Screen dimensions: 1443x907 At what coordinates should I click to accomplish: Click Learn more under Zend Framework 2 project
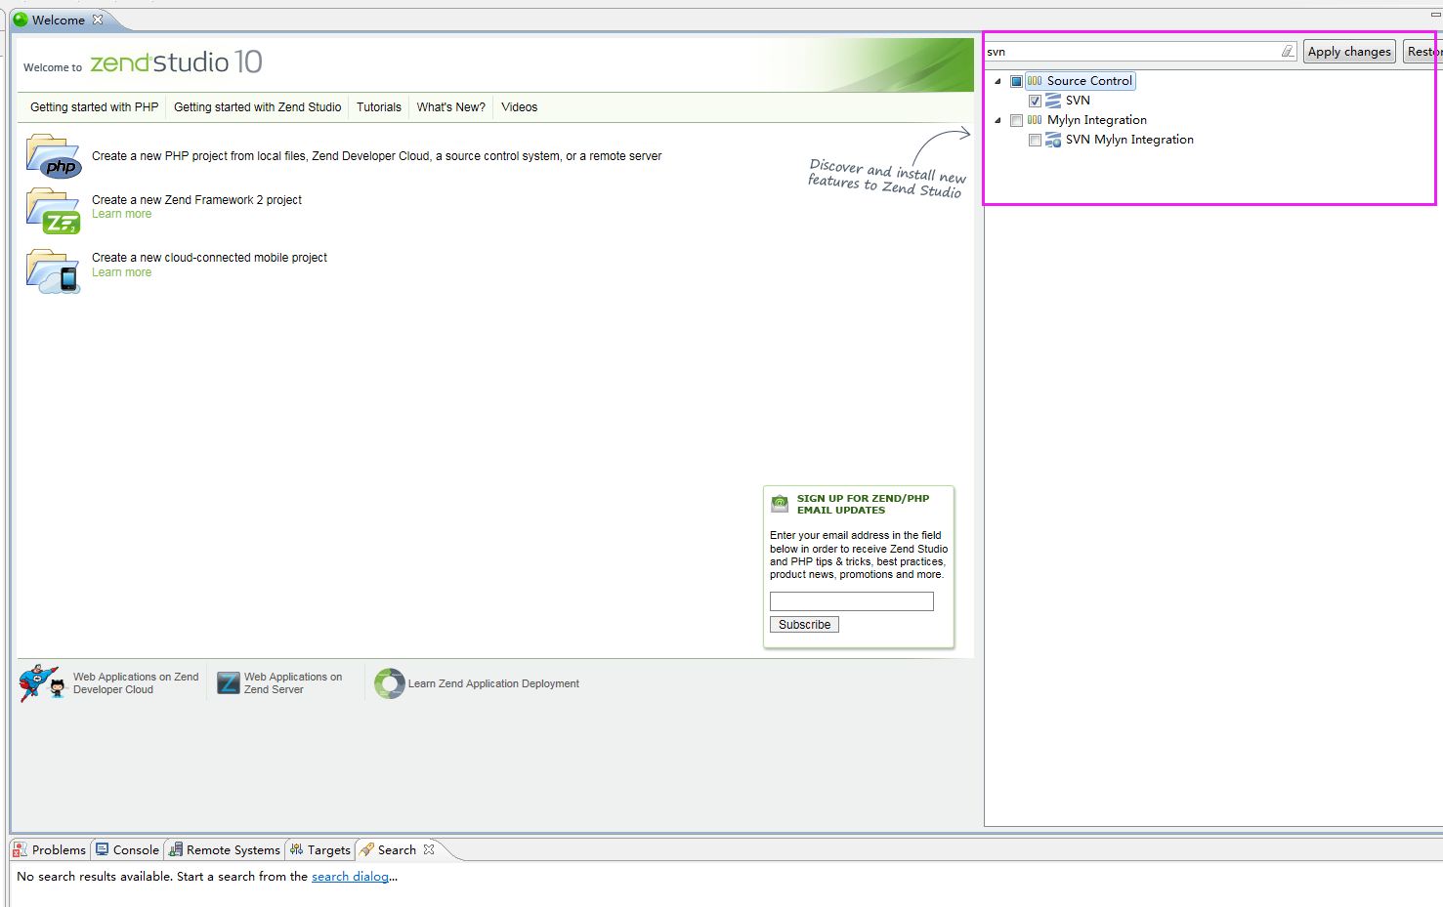point(121,214)
